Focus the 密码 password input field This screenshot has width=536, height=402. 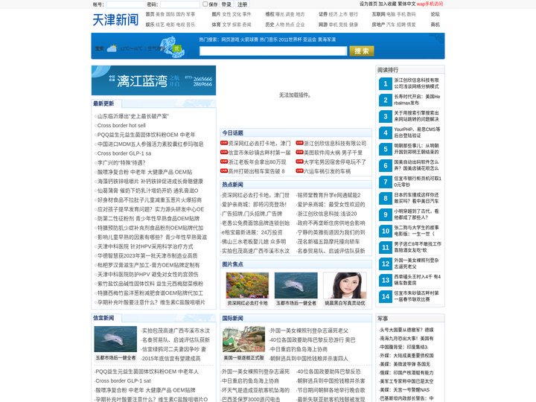180,4
